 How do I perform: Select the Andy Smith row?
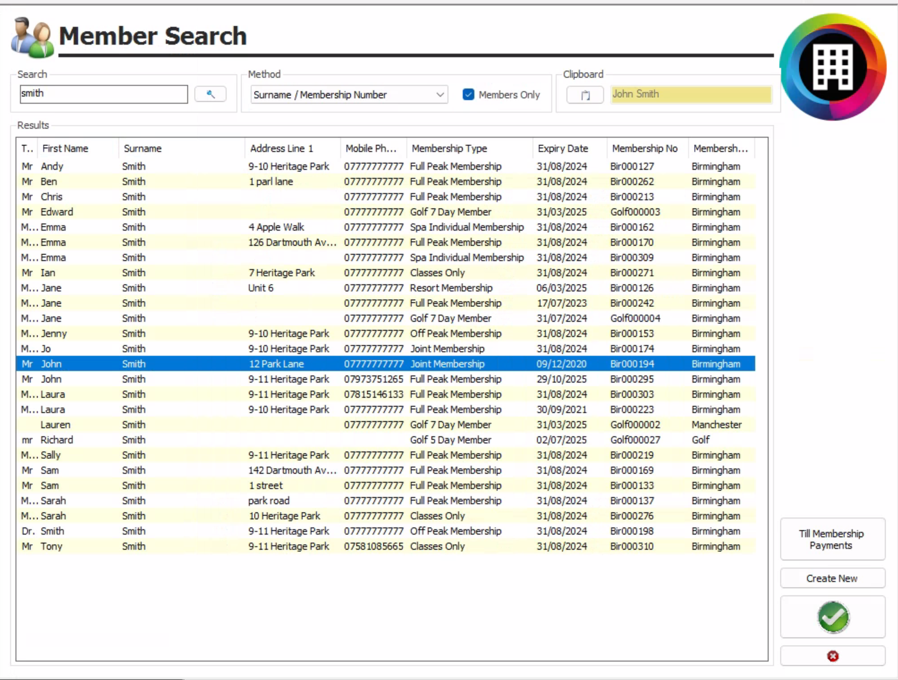click(x=386, y=166)
